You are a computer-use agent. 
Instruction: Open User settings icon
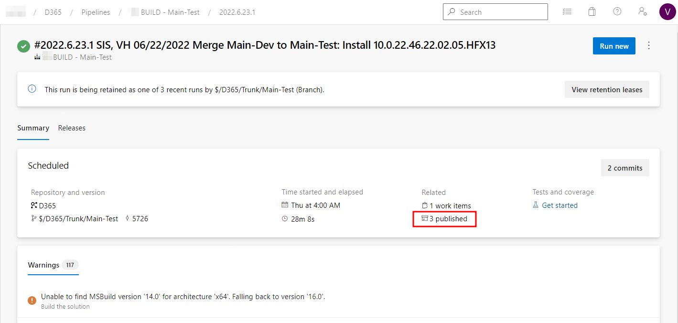point(643,12)
